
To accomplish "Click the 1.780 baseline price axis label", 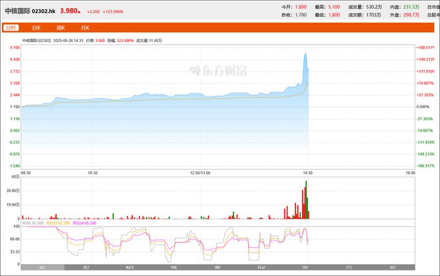I will tap(15, 107).
